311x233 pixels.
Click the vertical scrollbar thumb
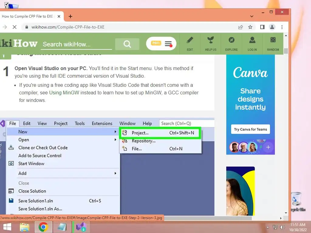(286, 51)
